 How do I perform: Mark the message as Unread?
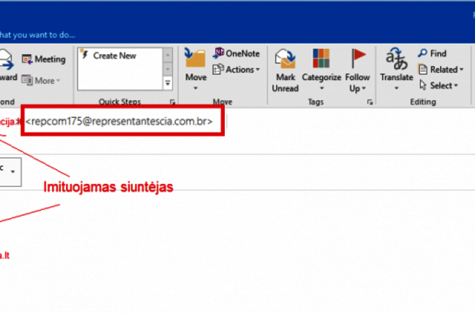[285, 70]
